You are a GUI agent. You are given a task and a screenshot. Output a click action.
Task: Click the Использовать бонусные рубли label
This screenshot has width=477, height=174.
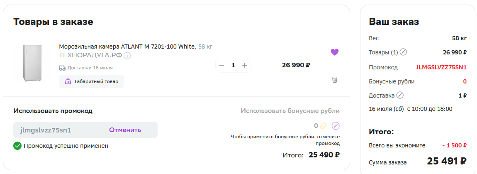click(290, 110)
